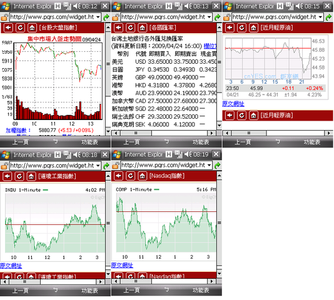Open the 欄位 link in exchange rate page
Viewport: 334px width, 300px height.
[x=210, y=46]
